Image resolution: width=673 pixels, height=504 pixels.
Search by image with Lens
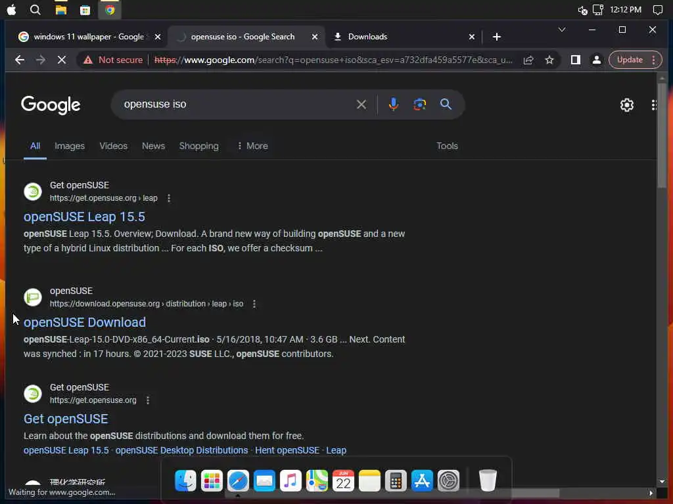[x=420, y=104]
